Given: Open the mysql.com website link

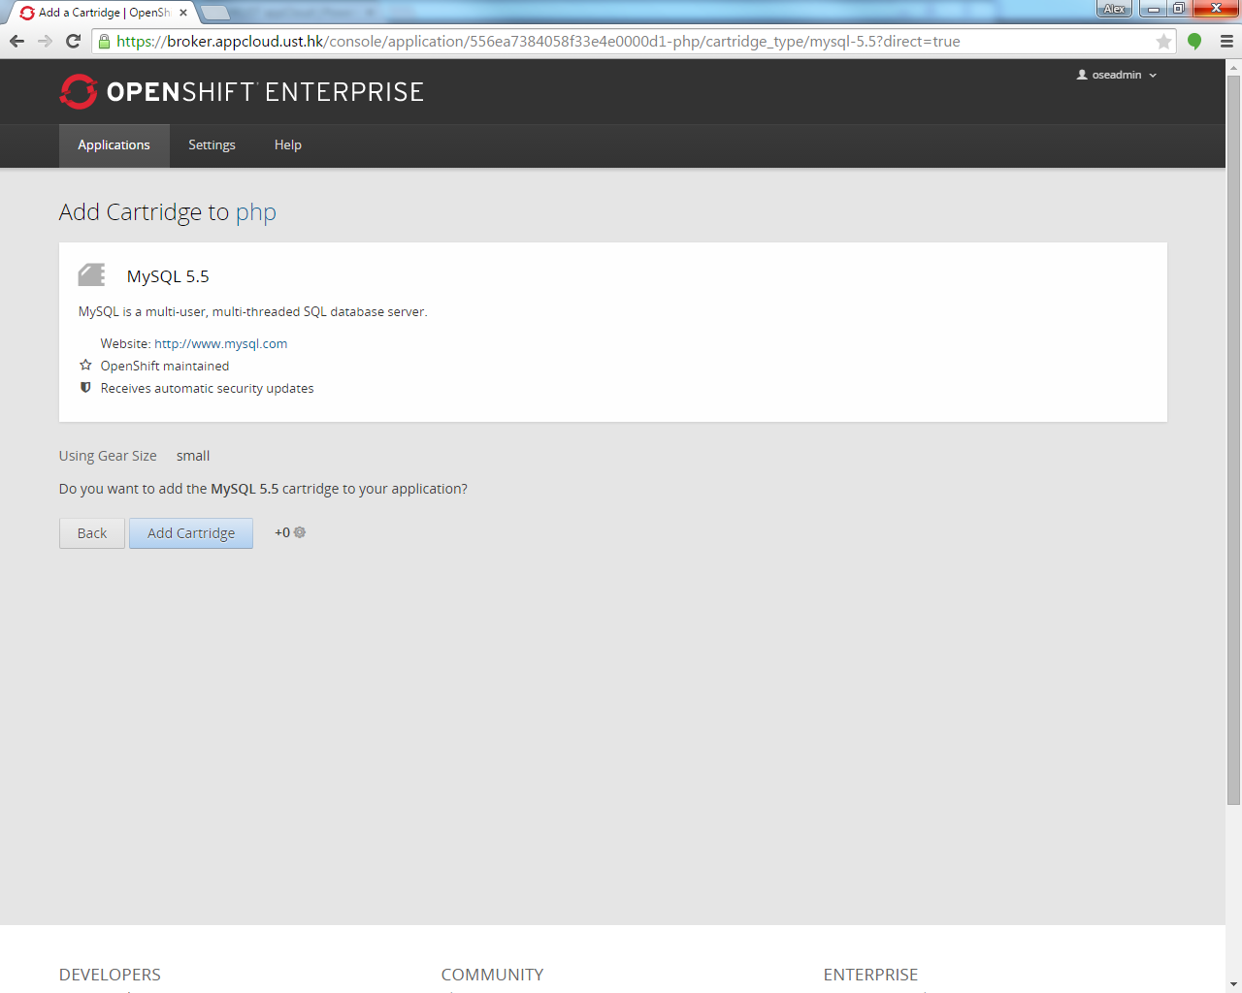Looking at the screenshot, I should point(220,343).
